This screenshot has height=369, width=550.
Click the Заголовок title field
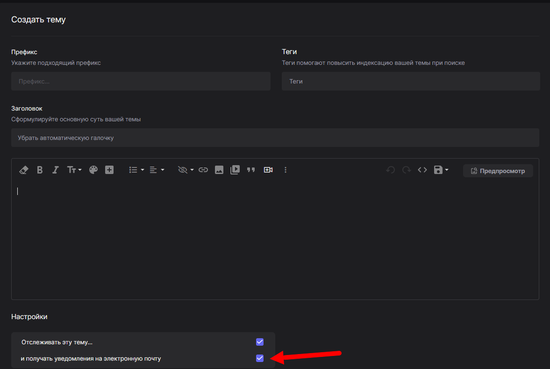[275, 138]
